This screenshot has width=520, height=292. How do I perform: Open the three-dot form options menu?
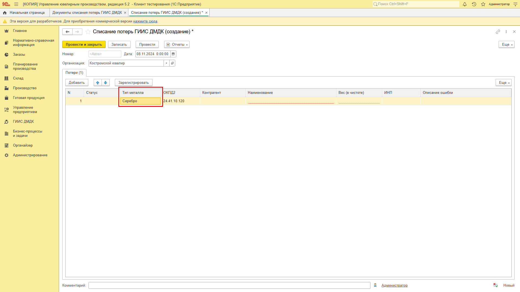click(506, 32)
